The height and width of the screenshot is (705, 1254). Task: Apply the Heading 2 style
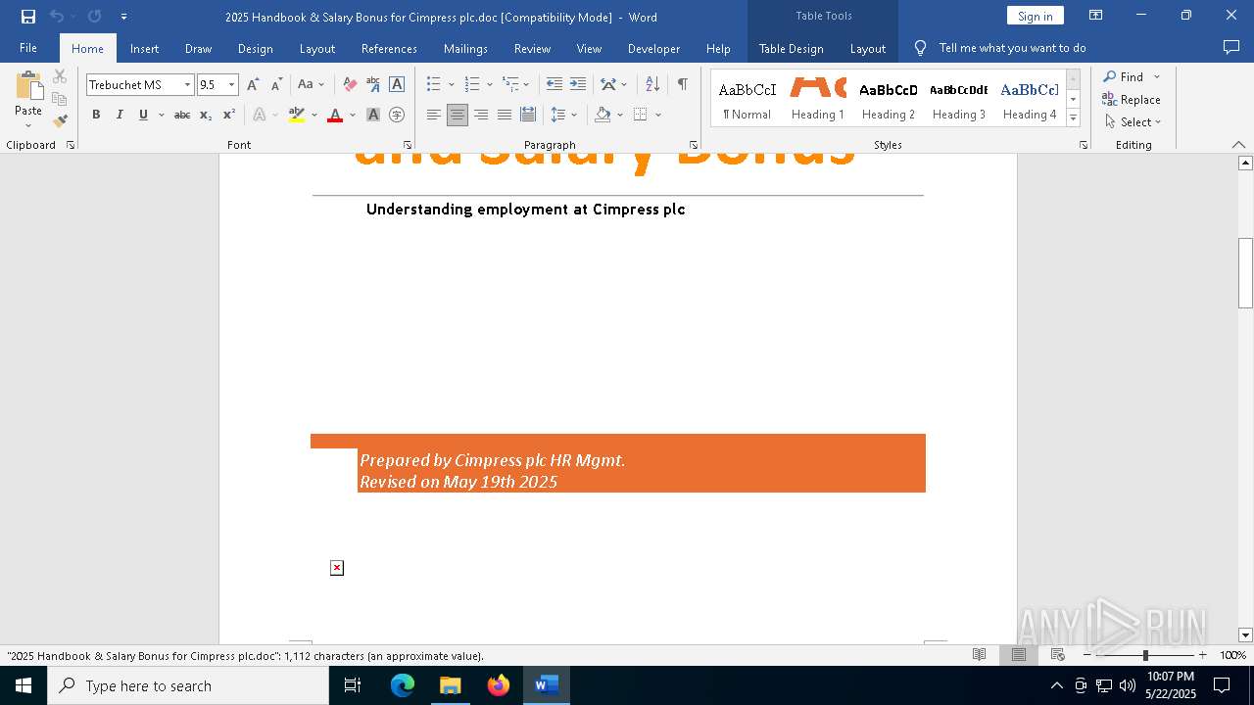tap(889, 98)
